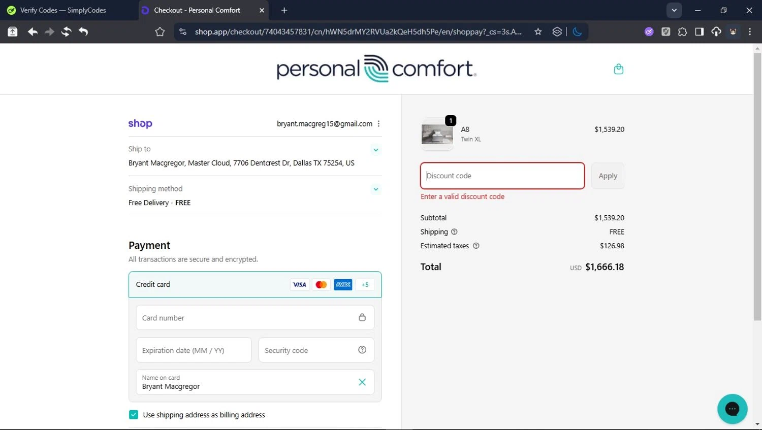Image resolution: width=762 pixels, height=430 pixels.
Task: Click the undo-style arrow in the toolbar
Action: (x=83, y=31)
